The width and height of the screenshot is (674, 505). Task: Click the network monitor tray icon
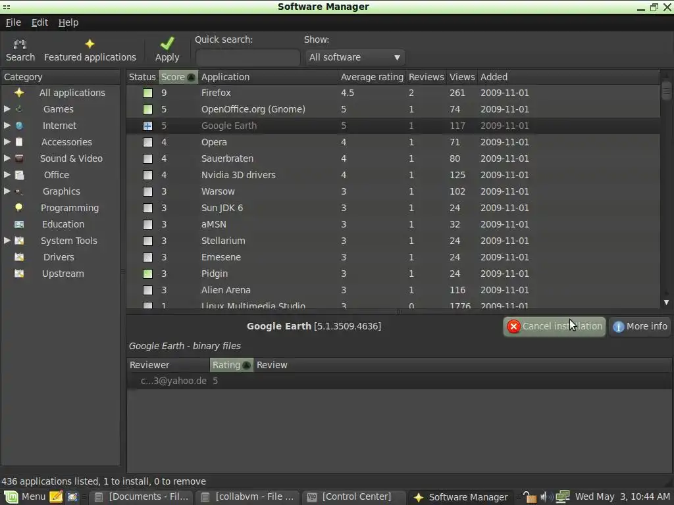point(562,497)
